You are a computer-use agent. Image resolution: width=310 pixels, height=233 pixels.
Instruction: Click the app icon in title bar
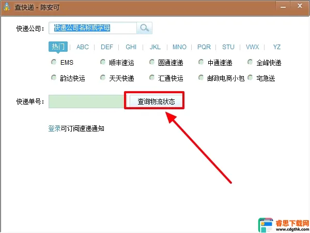tap(7, 7)
